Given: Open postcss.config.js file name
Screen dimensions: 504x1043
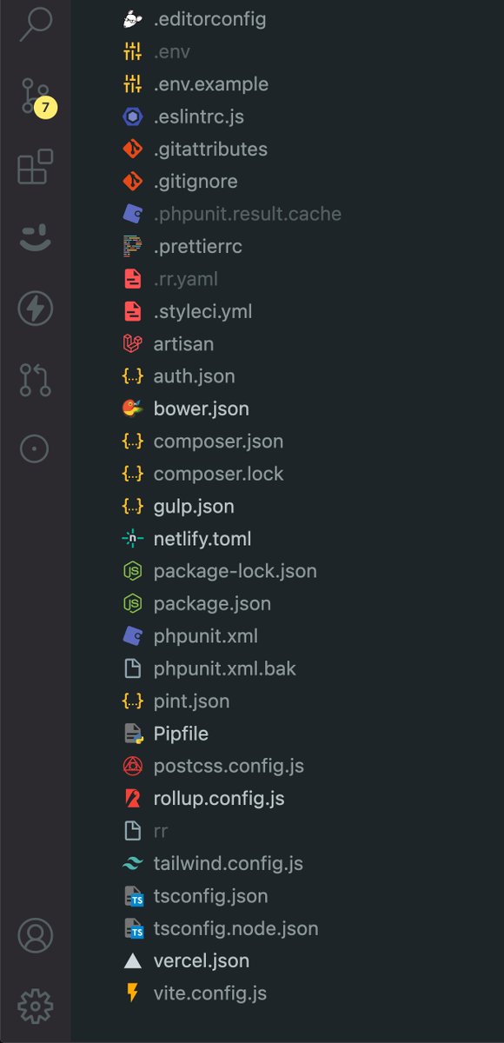Looking at the screenshot, I should point(229,767).
